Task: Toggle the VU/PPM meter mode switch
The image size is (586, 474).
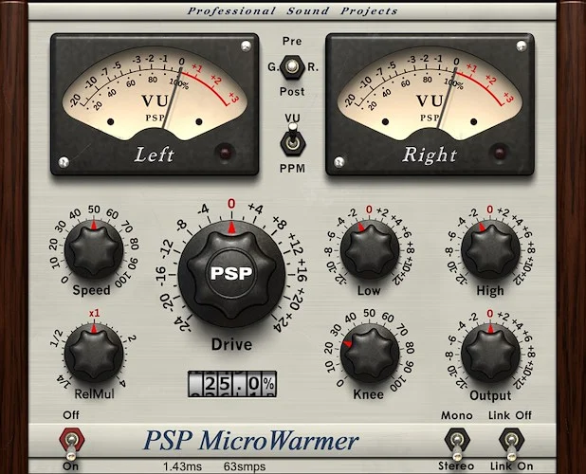Action: tap(293, 140)
